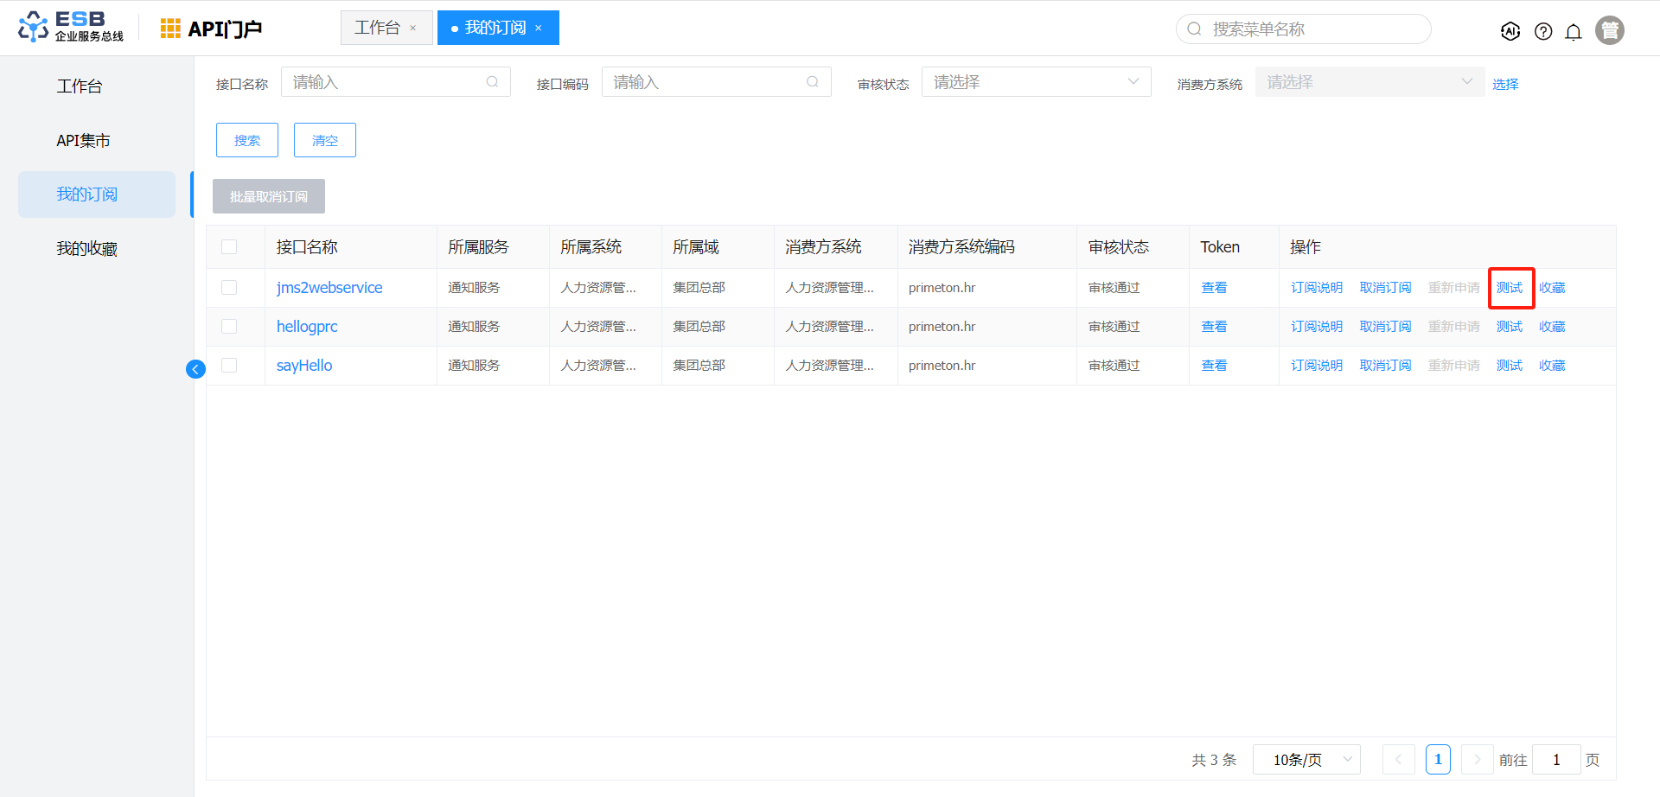Click the 搜索 button
1660x797 pixels.
click(247, 140)
